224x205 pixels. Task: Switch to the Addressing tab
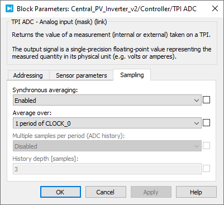[x=28, y=75]
